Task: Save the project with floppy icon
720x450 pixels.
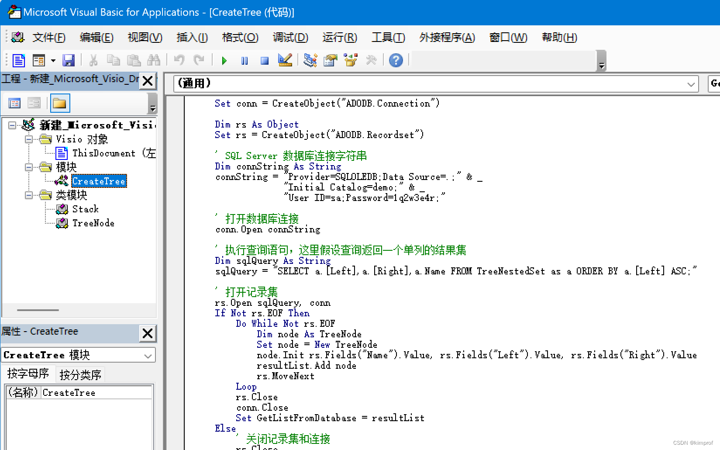Action: coord(69,60)
